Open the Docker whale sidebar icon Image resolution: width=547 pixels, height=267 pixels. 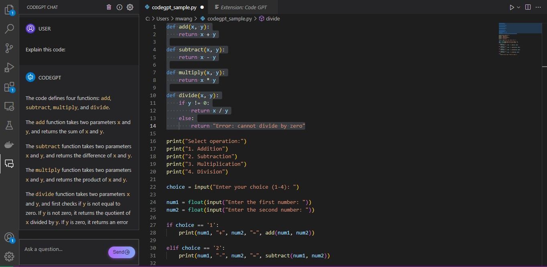point(10,145)
